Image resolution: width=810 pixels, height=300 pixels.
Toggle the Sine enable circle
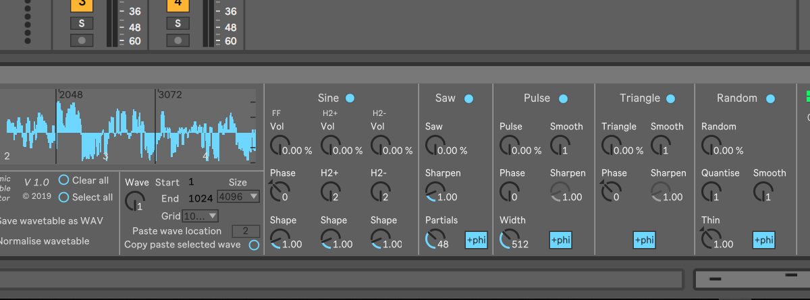pyautogui.click(x=350, y=98)
